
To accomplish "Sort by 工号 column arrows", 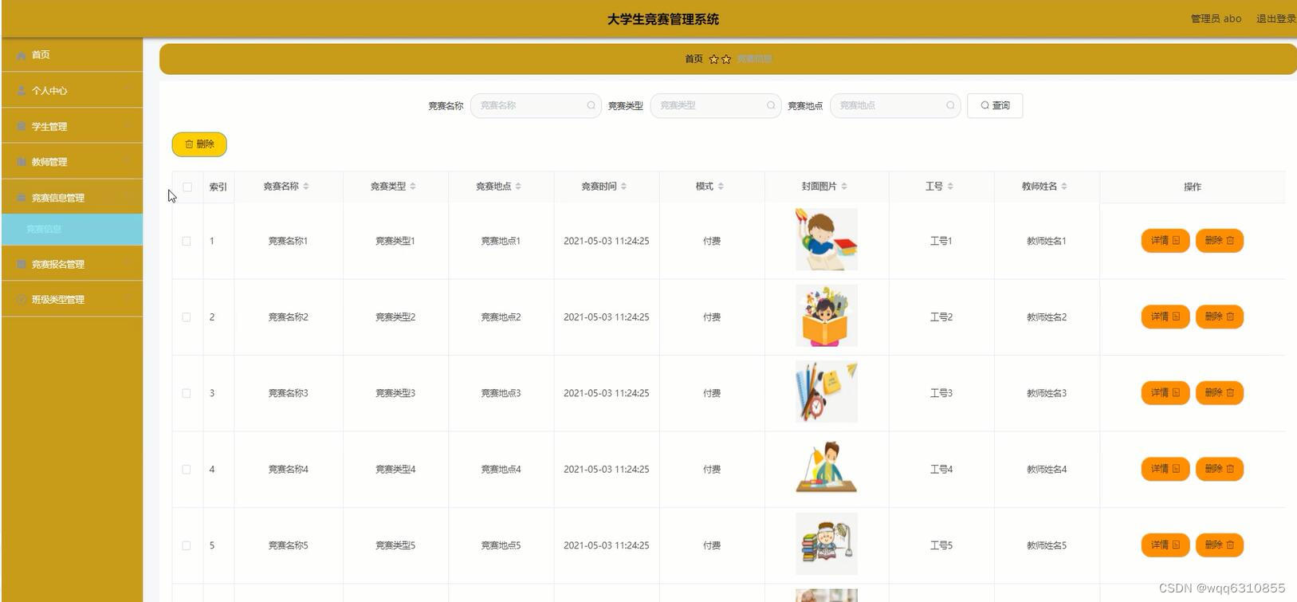I will pyautogui.click(x=950, y=187).
